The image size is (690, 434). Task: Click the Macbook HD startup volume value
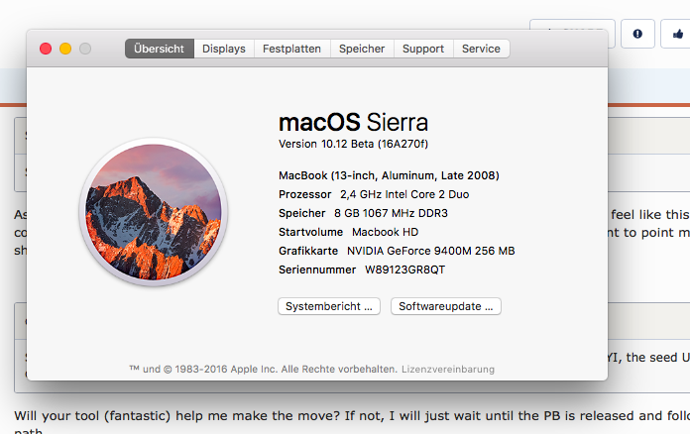[385, 232]
